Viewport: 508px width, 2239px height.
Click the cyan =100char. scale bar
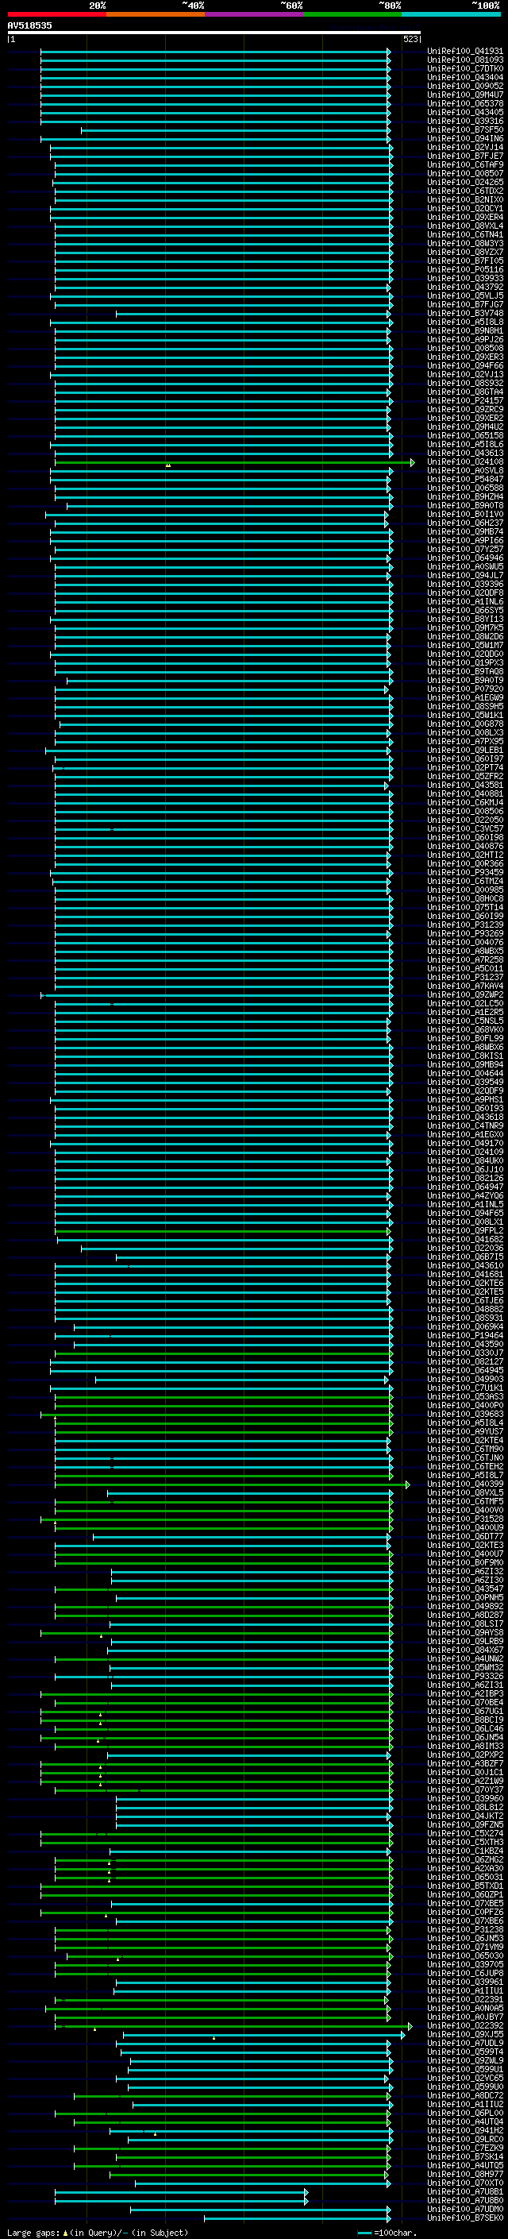pyautogui.click(x=364, y=2232)
